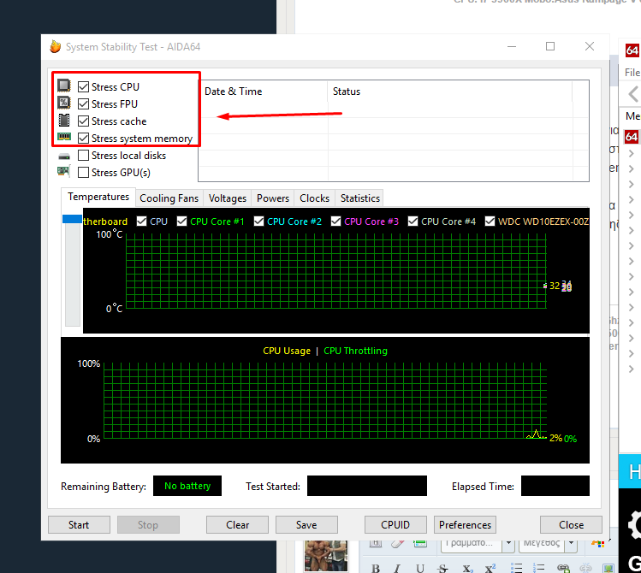Switch to the Clocks tab
The height and width of the screenshot is (573, 641).
click(314, 198)
